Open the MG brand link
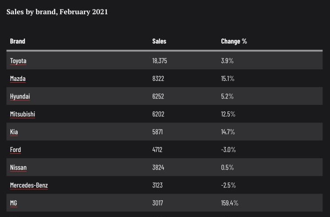This screenshot has width=330, height=217. click(x=13, y=203)
